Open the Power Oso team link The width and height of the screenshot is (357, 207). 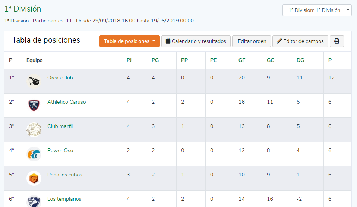[60, 150]
